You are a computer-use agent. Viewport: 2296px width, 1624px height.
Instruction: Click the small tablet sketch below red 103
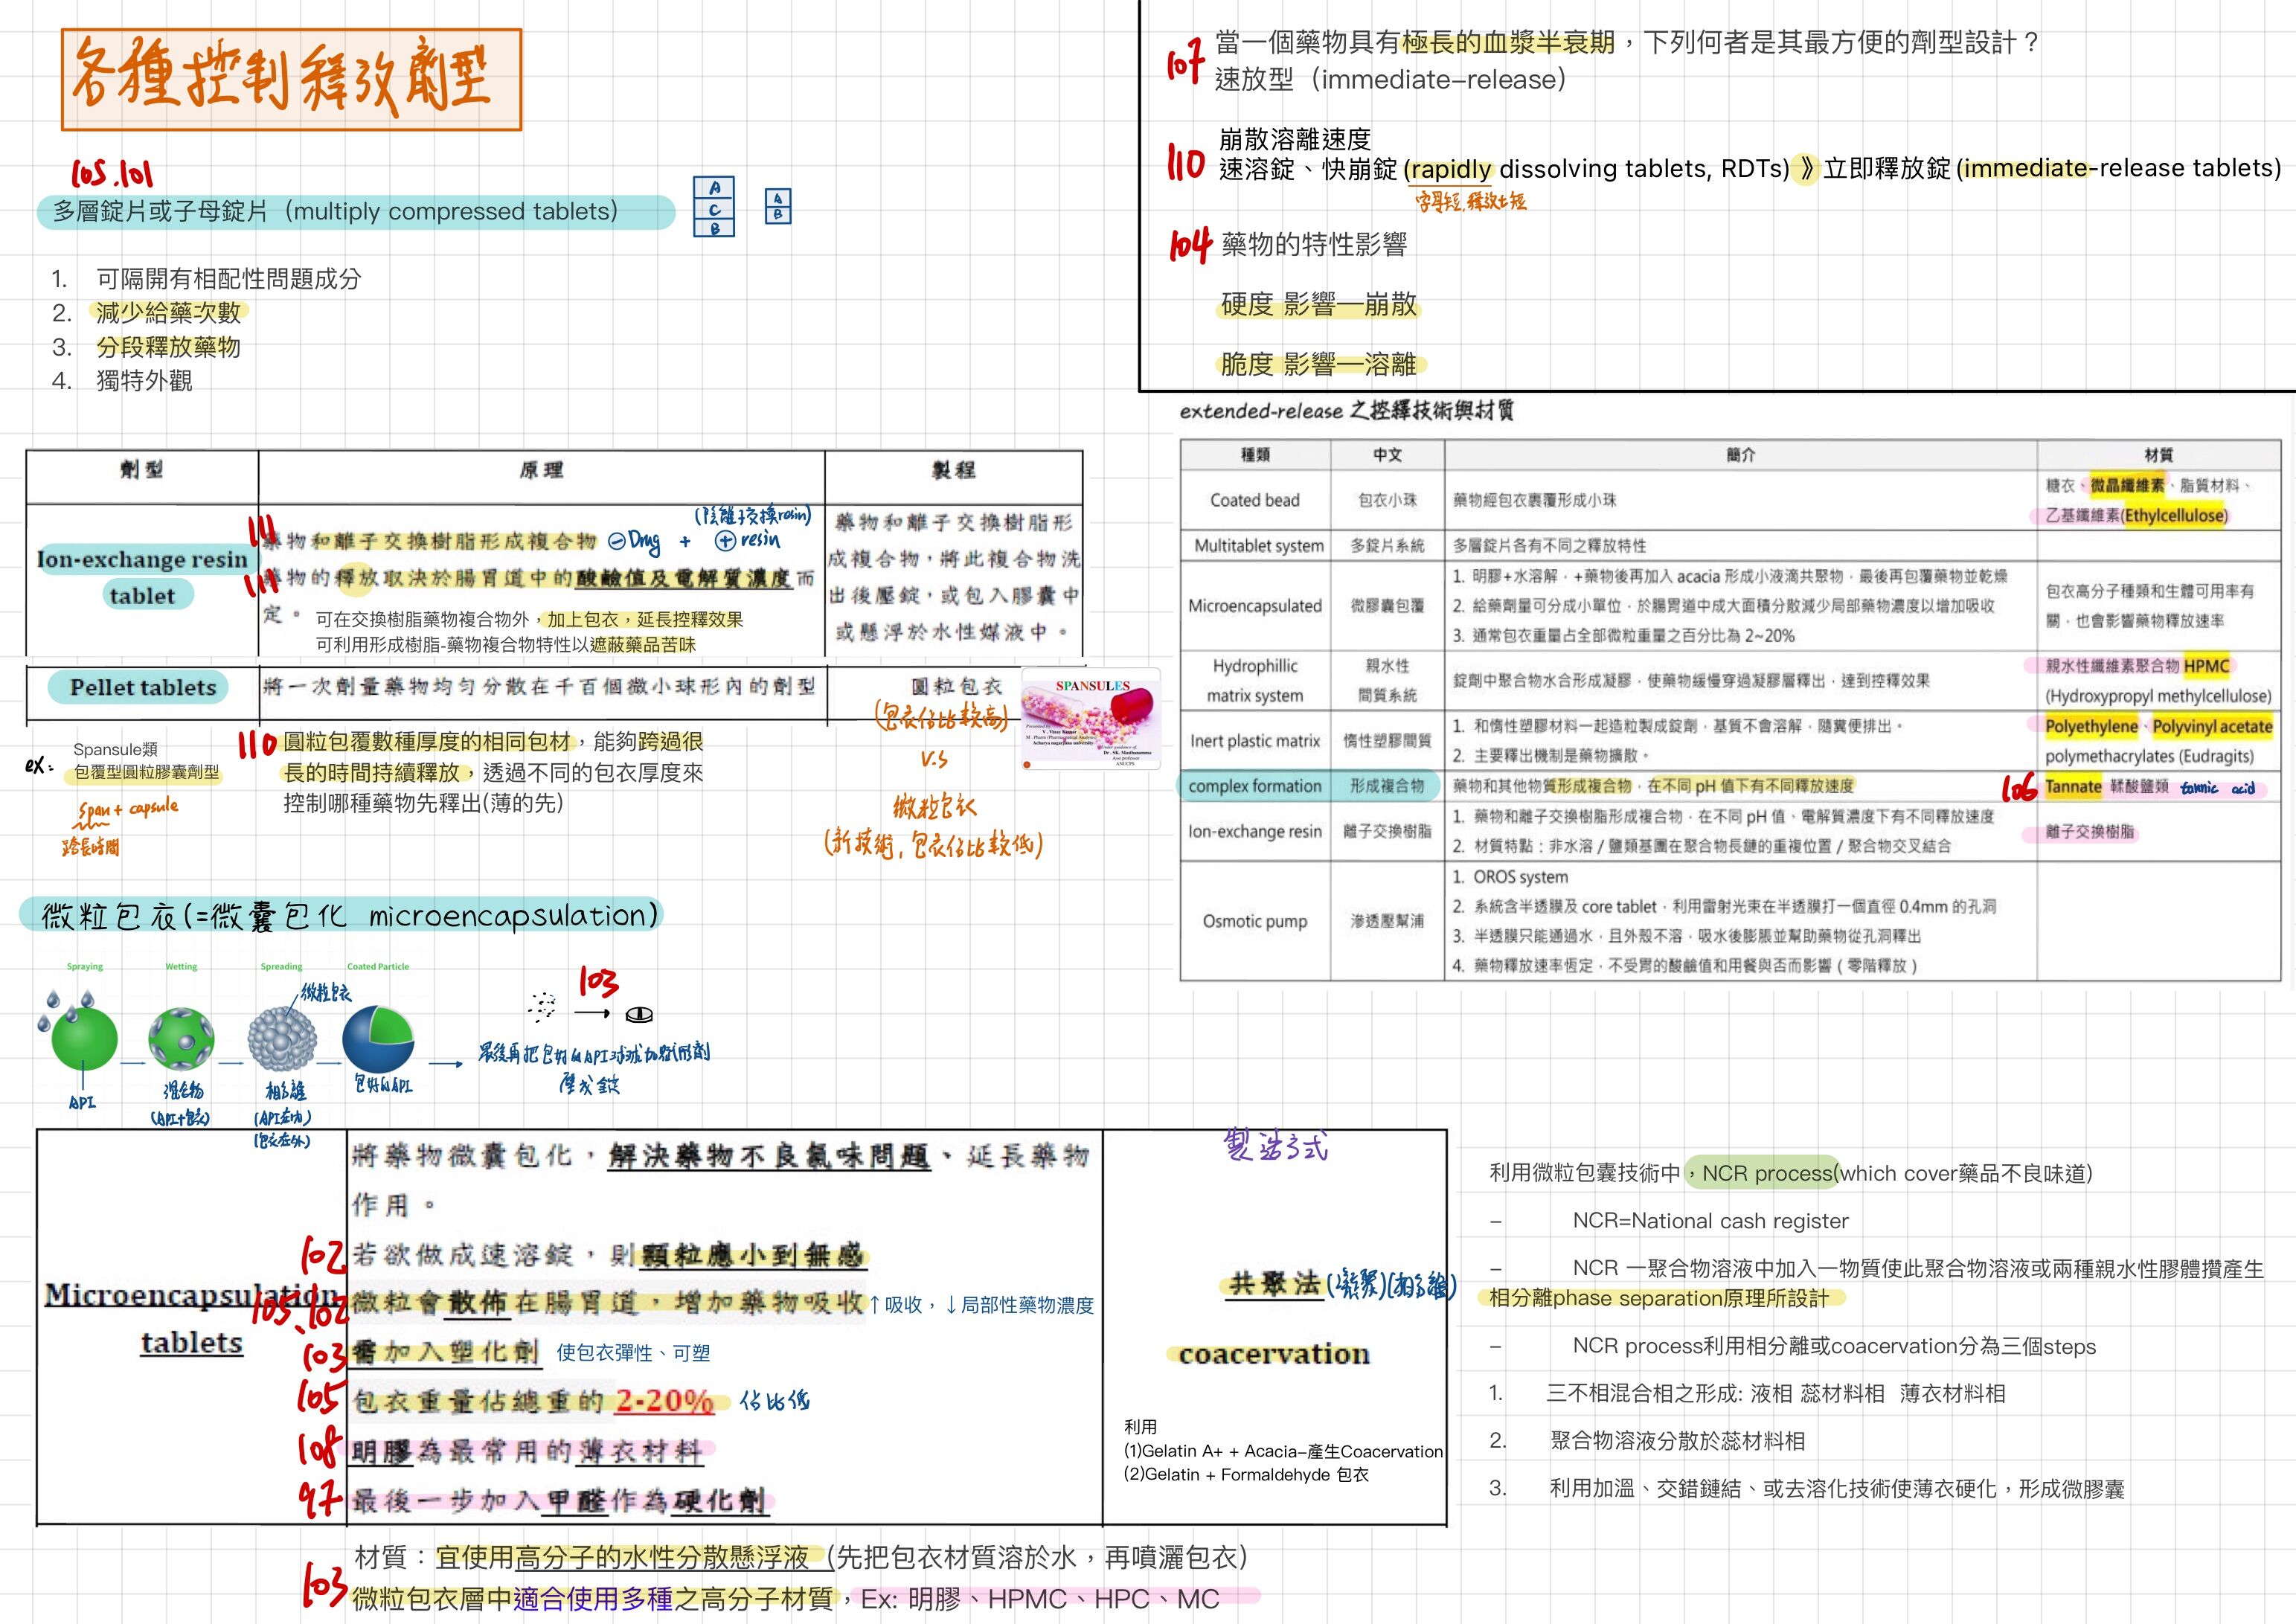tap(639, 1015)
